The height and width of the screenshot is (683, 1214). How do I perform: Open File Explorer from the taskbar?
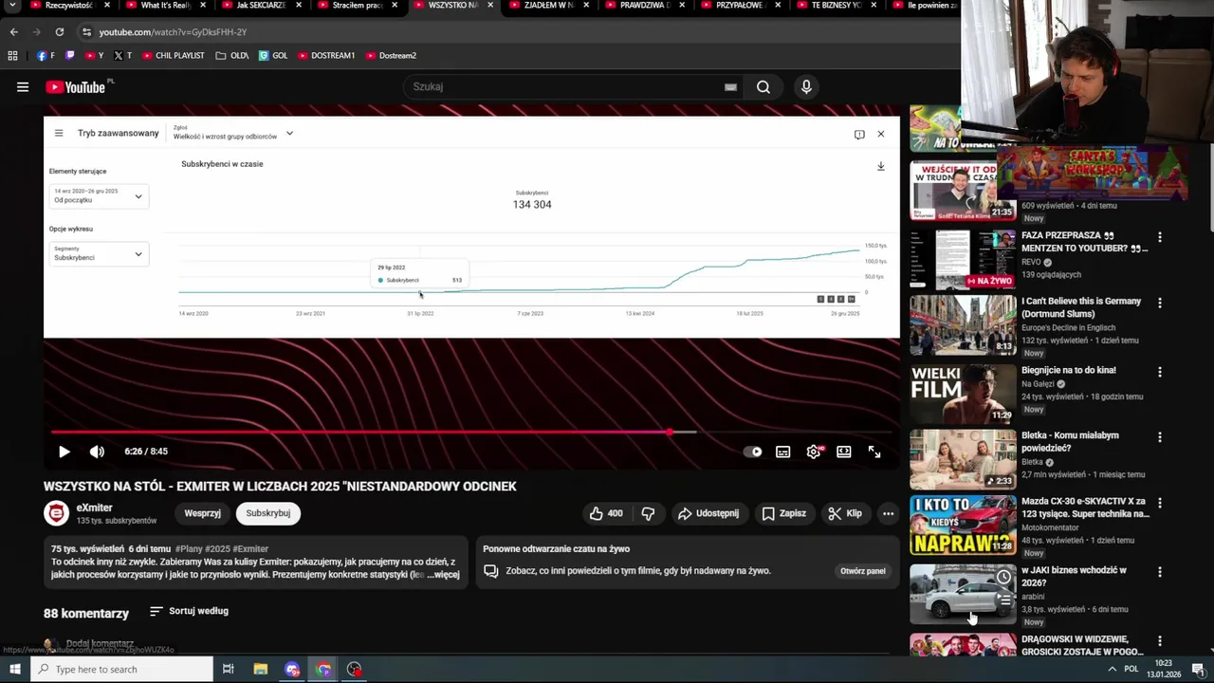tap(260, 670)
